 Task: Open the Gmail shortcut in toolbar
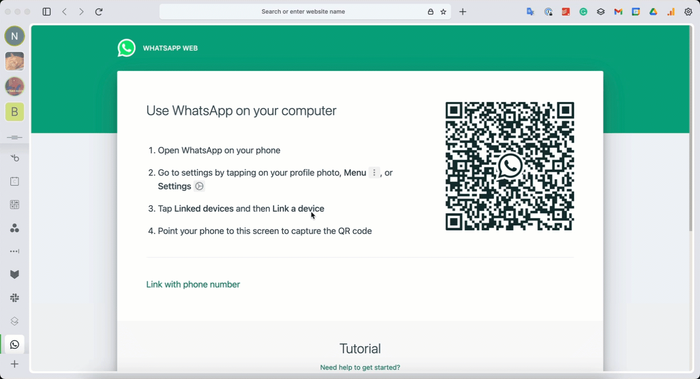pos(618,12)
